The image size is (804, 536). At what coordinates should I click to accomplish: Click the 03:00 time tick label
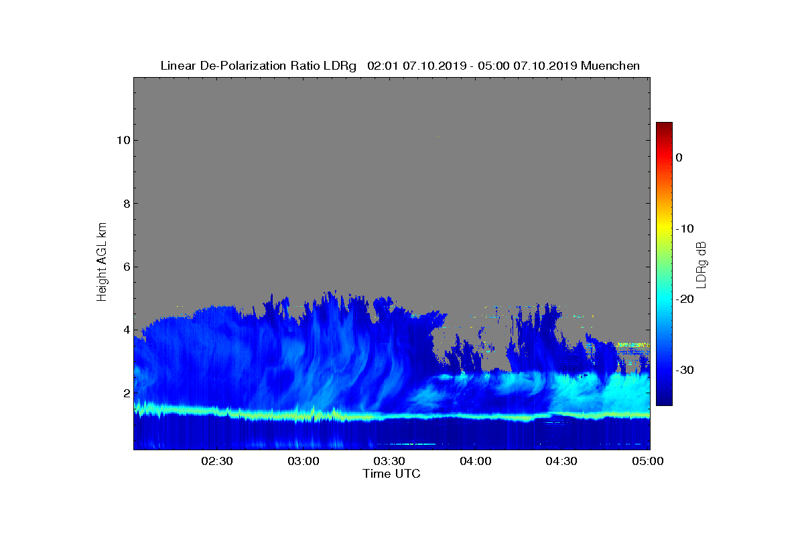tap(303, 461)
